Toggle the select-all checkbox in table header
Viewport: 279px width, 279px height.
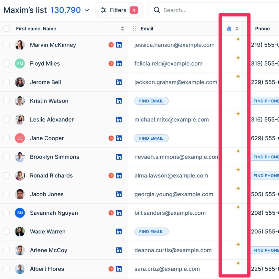[x=6, y=29]
